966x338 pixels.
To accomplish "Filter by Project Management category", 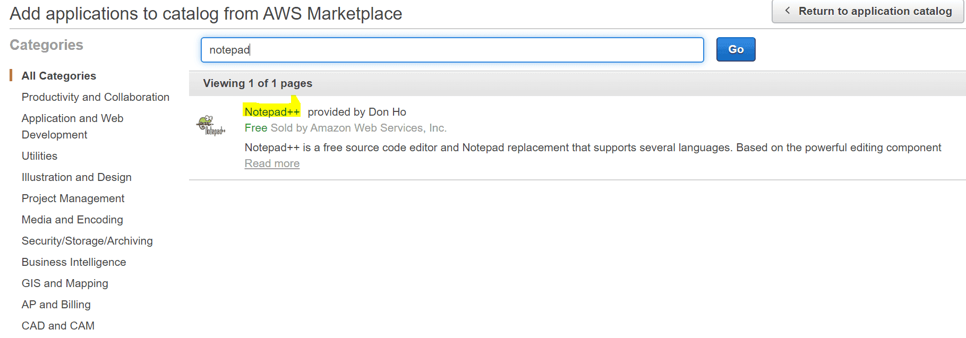I will pyautogui.click(x=73, y=198).
